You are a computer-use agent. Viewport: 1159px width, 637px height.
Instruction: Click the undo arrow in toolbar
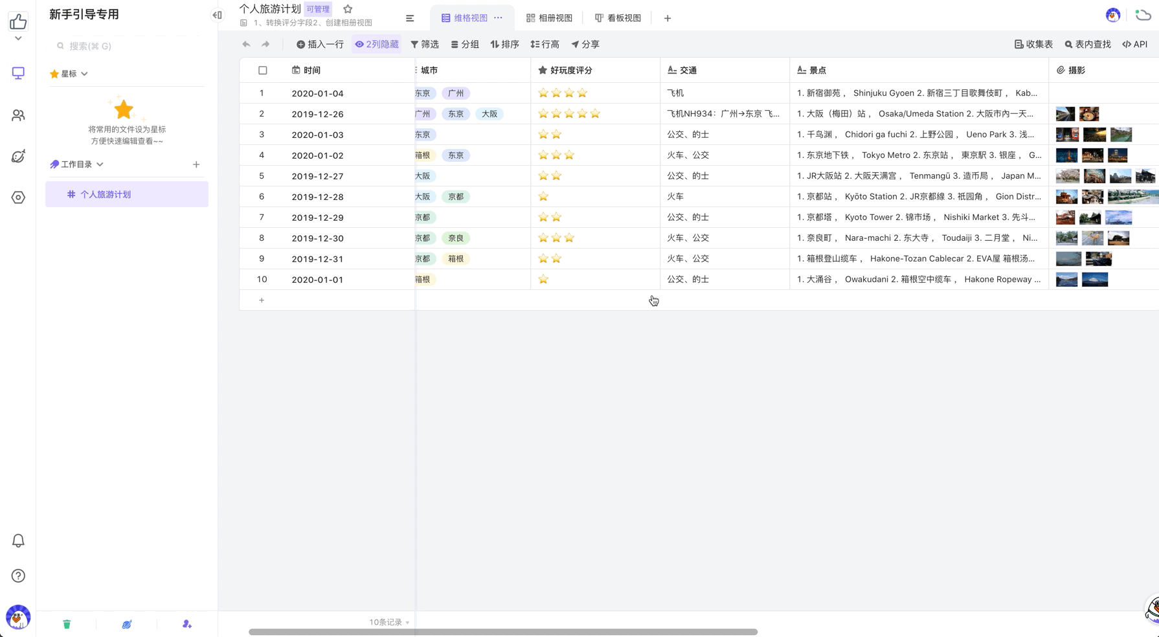246,44
